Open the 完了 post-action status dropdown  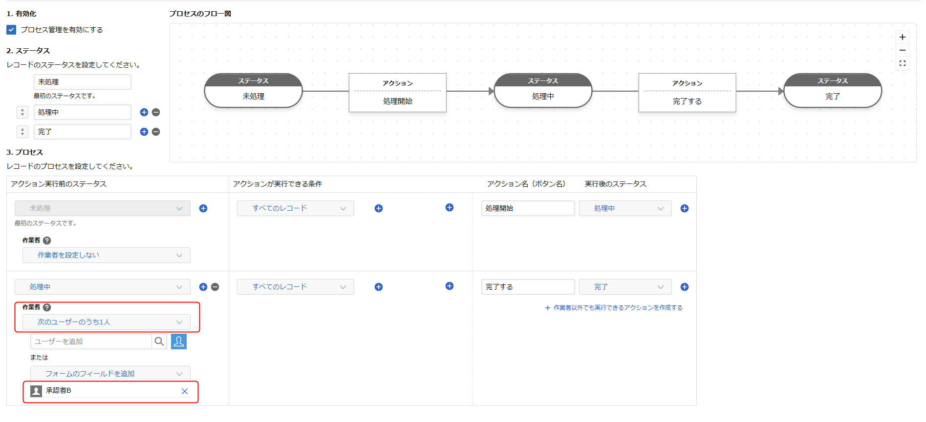[x=625, y=287]
